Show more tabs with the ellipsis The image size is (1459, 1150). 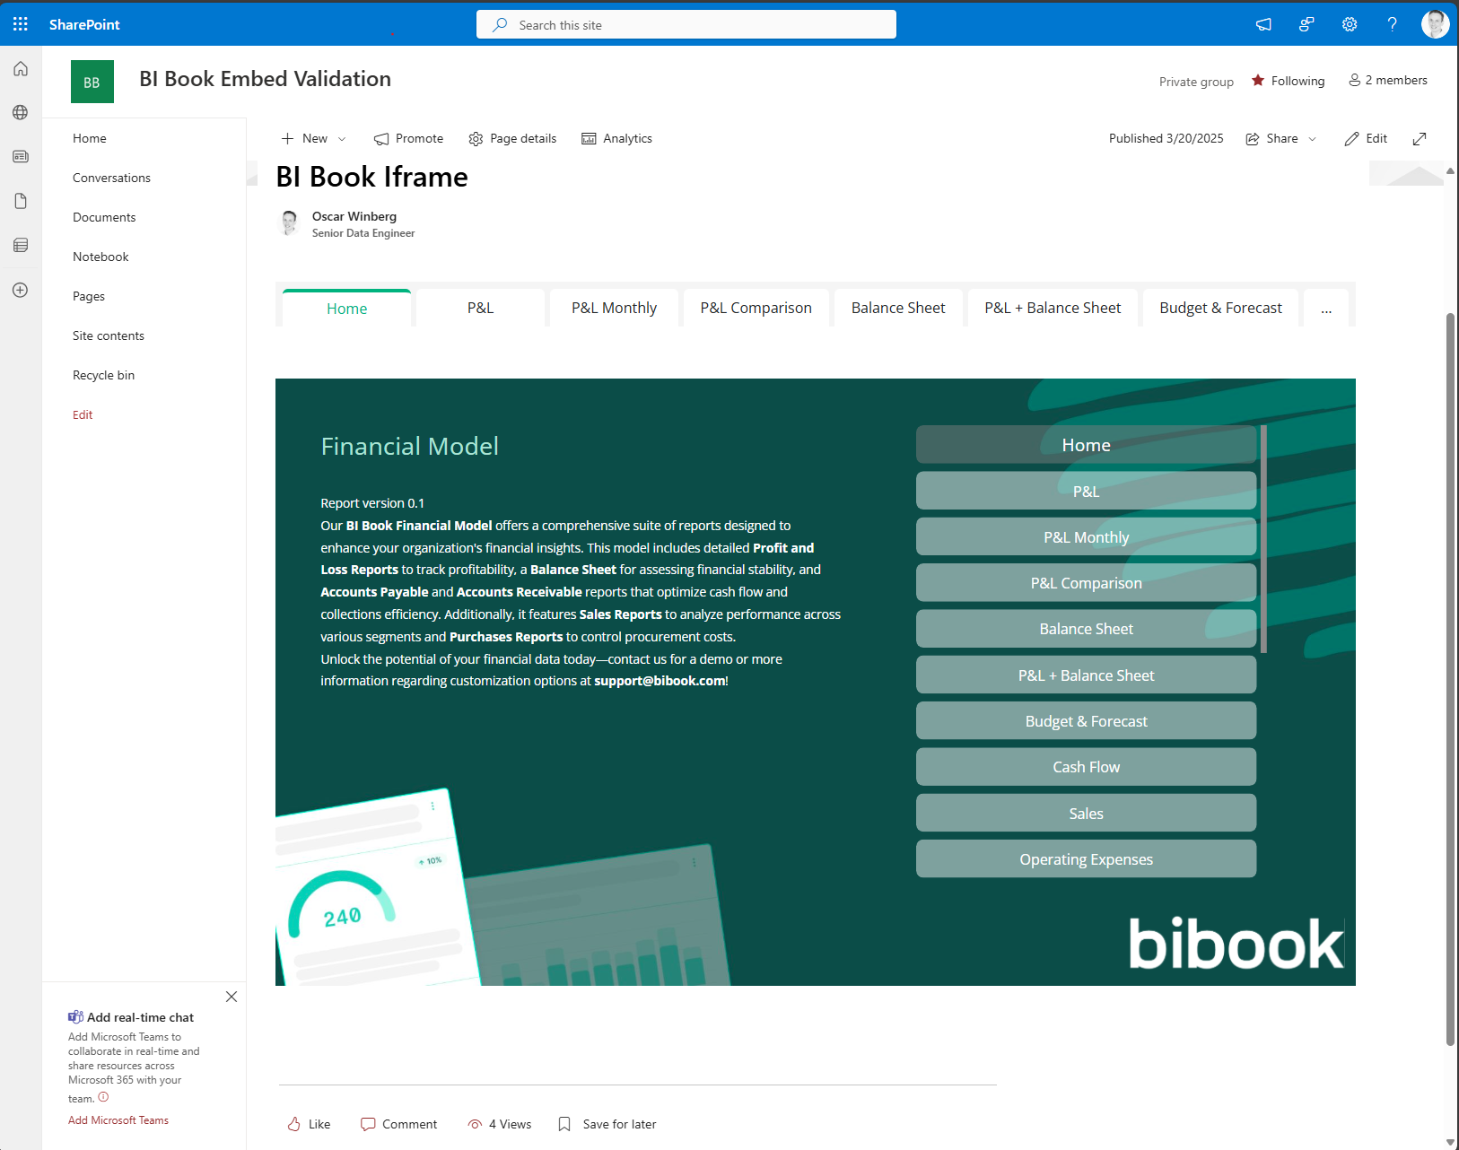coord(1326,308)
